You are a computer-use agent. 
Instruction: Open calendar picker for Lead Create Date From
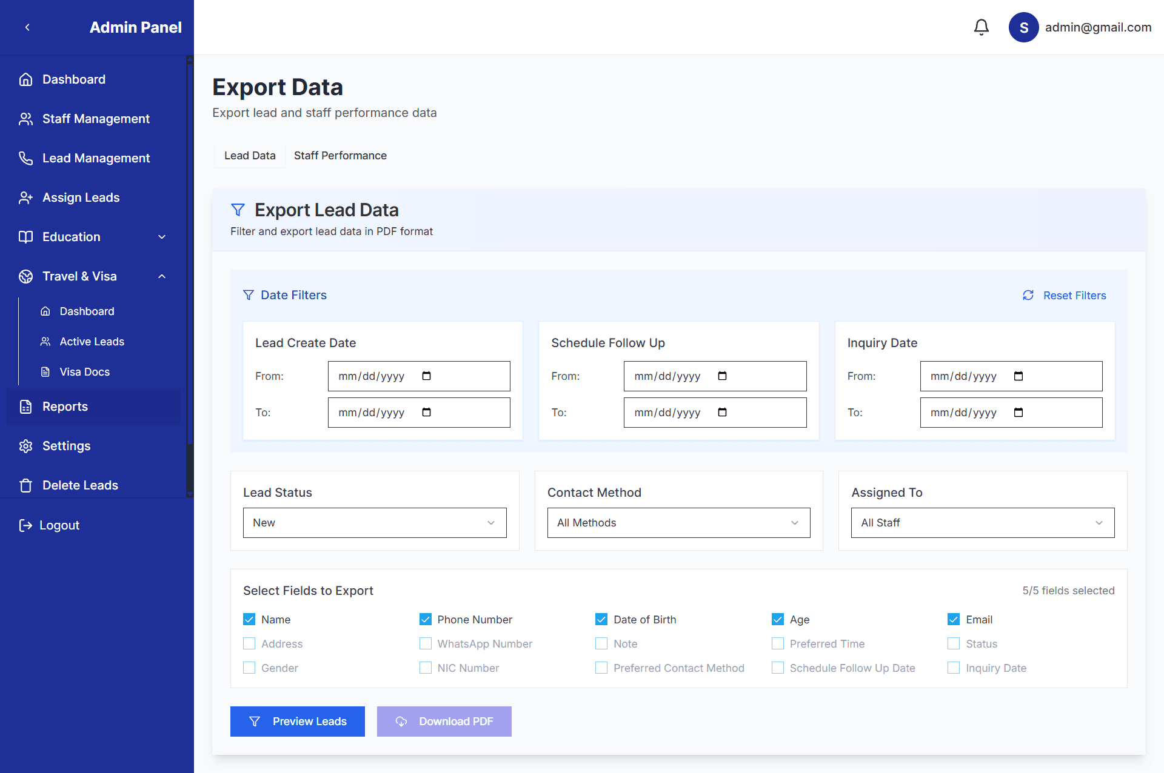[426, 376]
